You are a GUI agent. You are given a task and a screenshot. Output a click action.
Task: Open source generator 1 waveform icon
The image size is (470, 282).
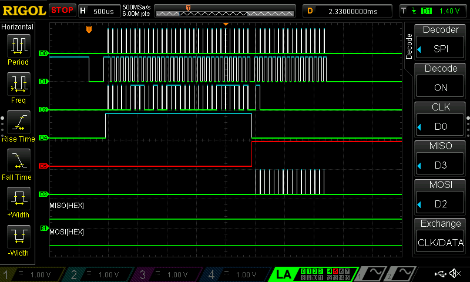click(374, 274)
